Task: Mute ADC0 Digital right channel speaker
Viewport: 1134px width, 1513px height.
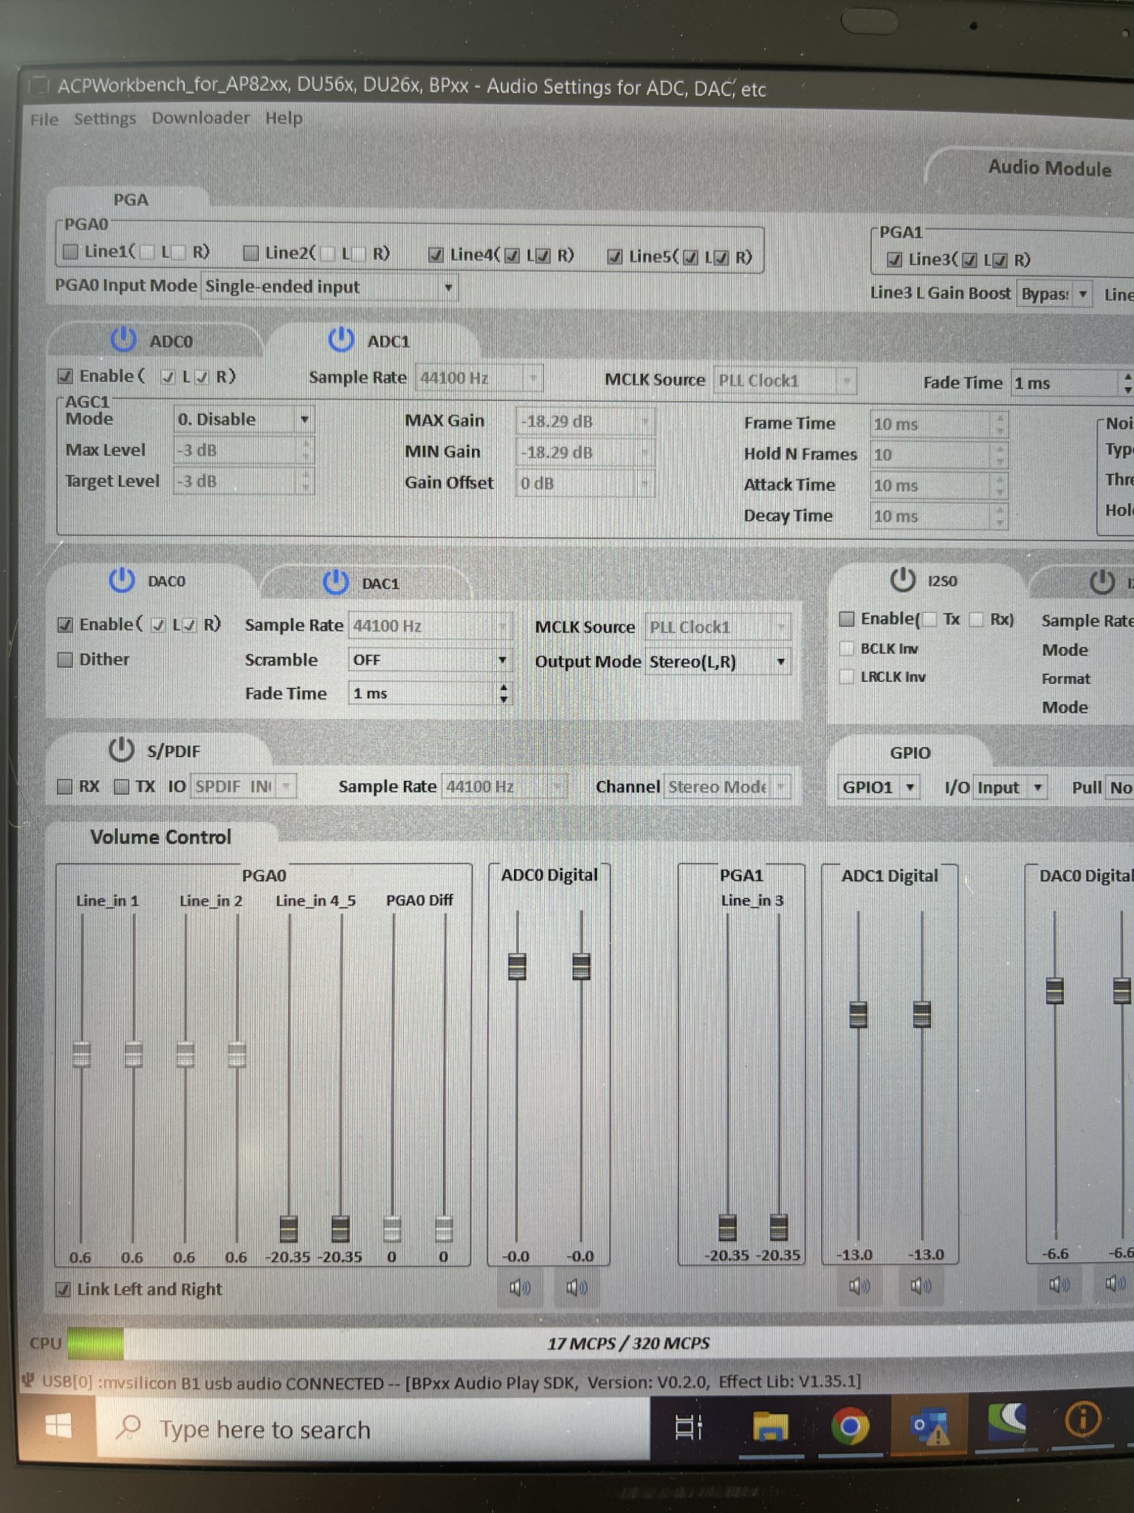Action: click(577, 1288)
